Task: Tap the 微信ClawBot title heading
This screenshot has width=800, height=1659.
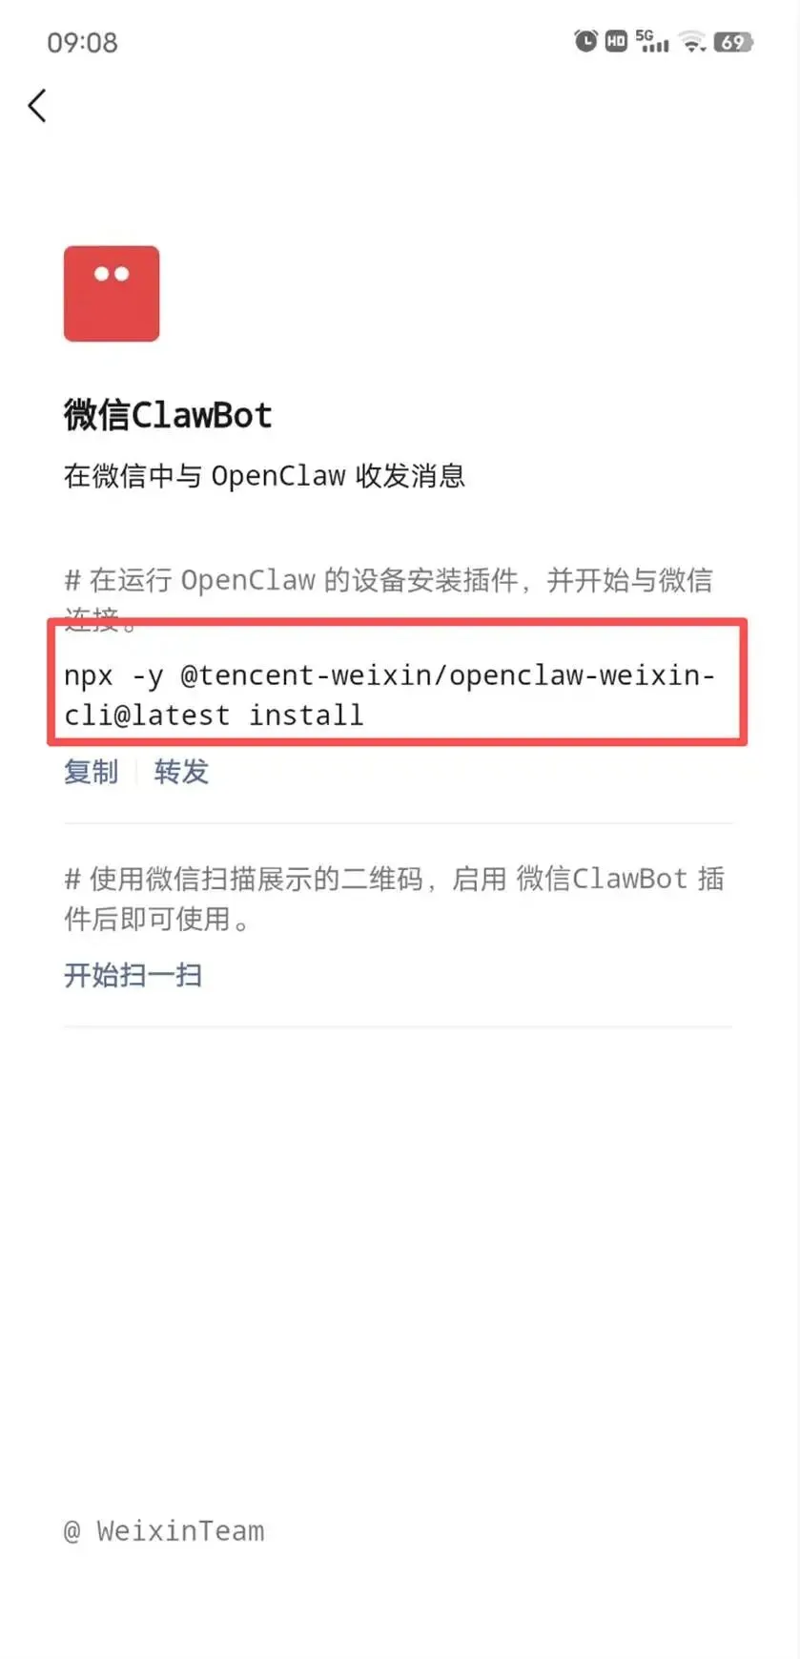Action: [x=168, y=415]
